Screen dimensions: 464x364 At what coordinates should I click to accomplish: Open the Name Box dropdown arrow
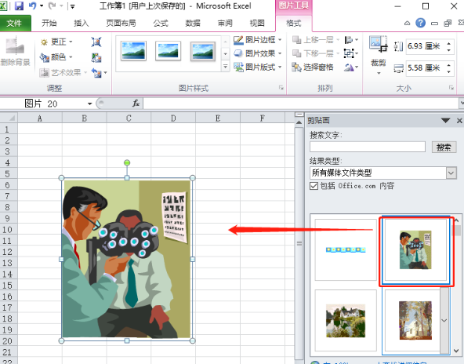point(89,104)
